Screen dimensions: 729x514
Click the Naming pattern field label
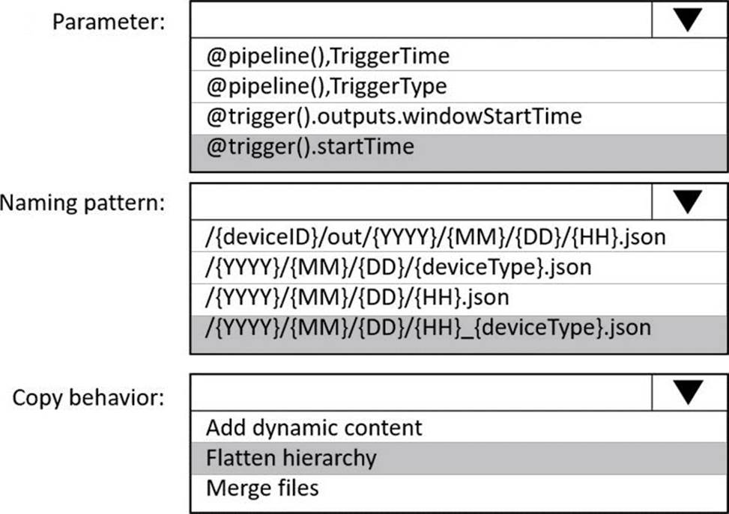pyautogui.click(x=82, y=202)
